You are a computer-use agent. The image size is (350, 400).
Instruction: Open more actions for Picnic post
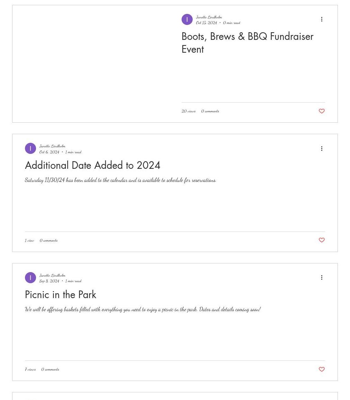[x=322, y=278]
